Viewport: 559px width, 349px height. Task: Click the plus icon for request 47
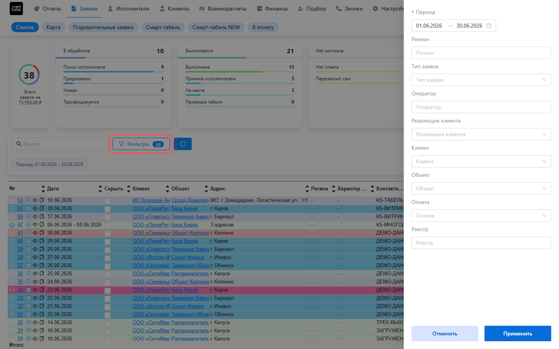28,225
